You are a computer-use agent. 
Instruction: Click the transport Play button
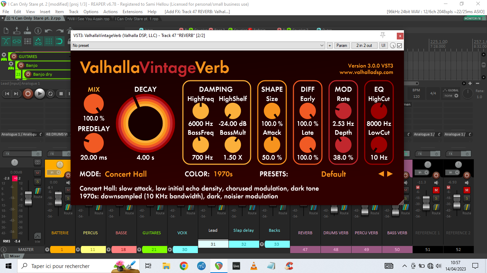click(x=40, y=93)
